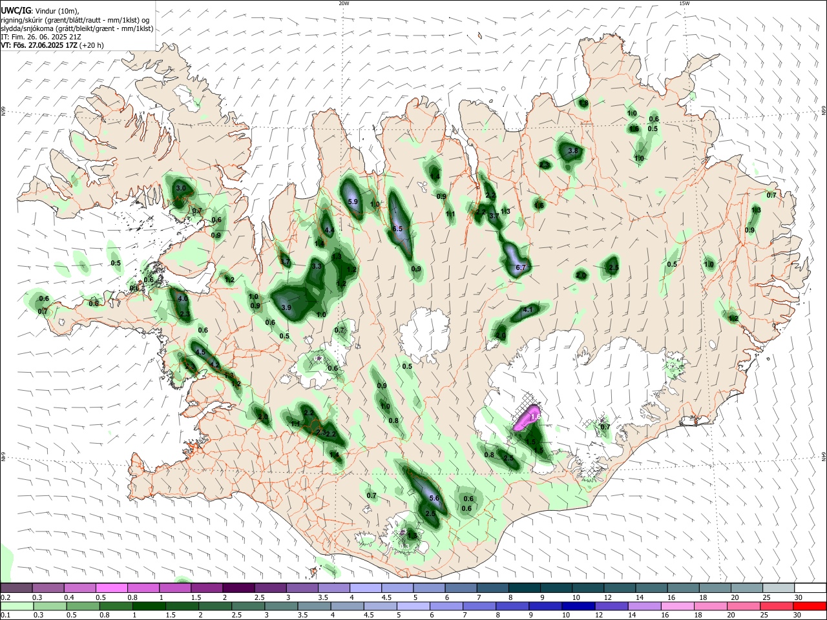
Task: Select the darkest green 1–1.5 rain scale swatch
Action: pyautogui.click(x=150, y=606)
